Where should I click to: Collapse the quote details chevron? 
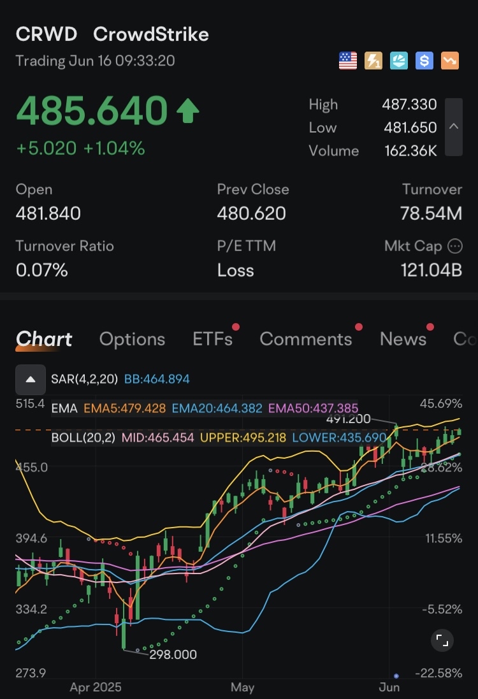454,127
